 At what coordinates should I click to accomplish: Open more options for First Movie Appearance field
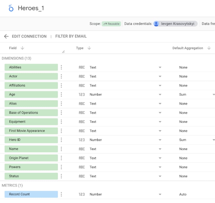click(x=61, y=131)
